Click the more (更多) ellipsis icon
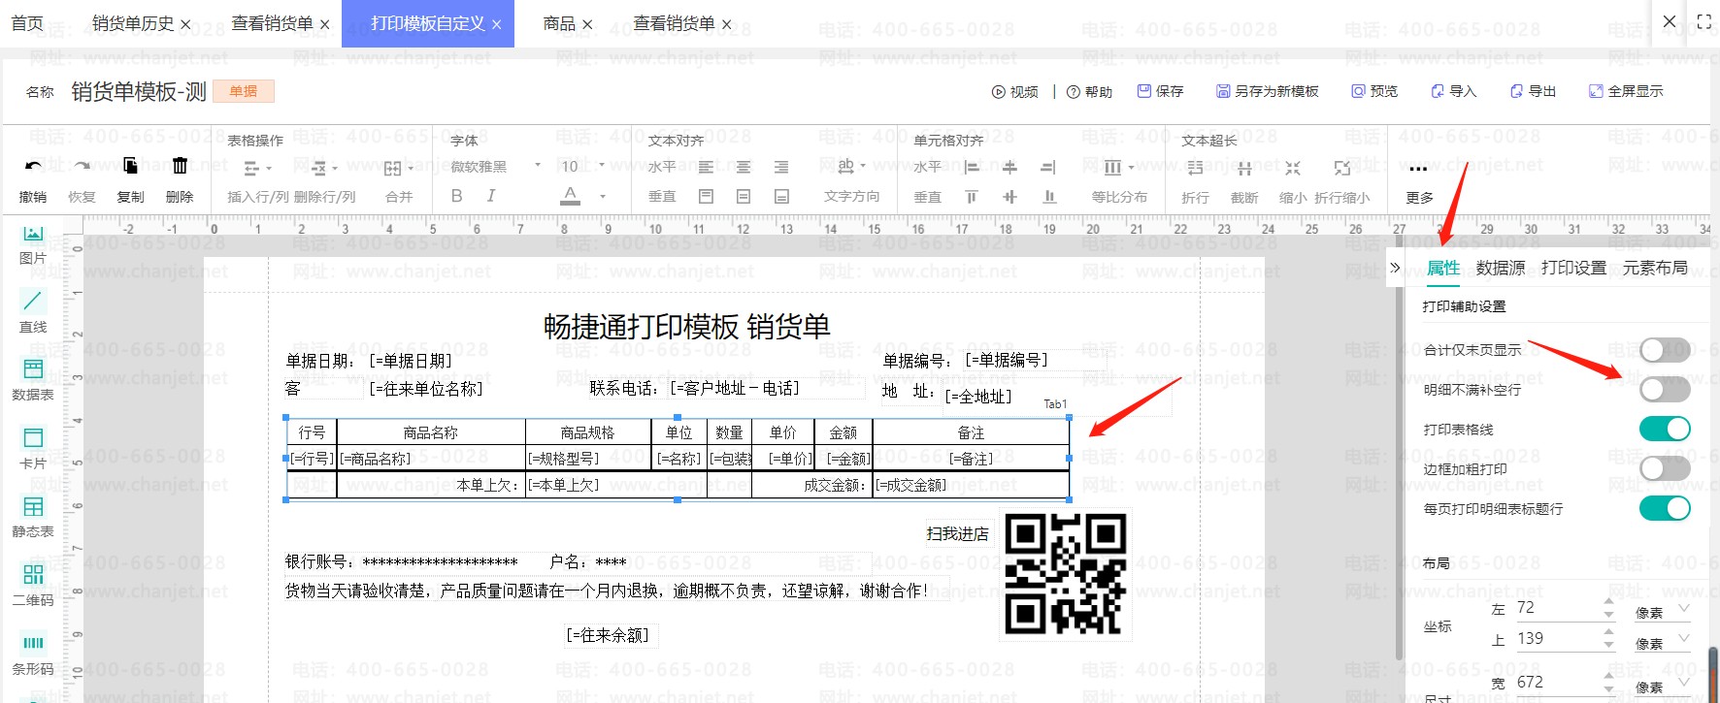The image size is (1720, 703). (1419, 169)
